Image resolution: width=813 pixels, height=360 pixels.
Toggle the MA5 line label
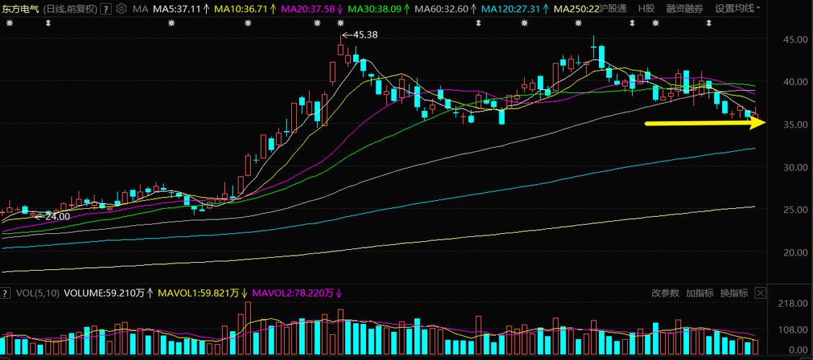coord(182,9)
